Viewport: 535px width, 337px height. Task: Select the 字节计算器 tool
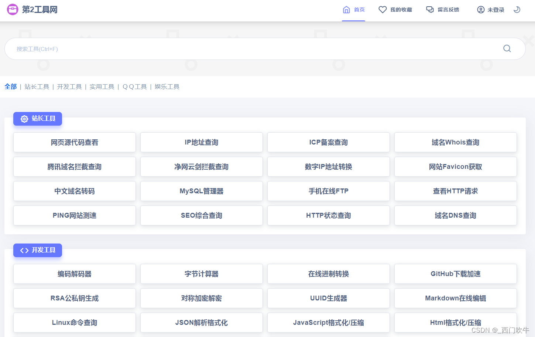tap(202, 274)
